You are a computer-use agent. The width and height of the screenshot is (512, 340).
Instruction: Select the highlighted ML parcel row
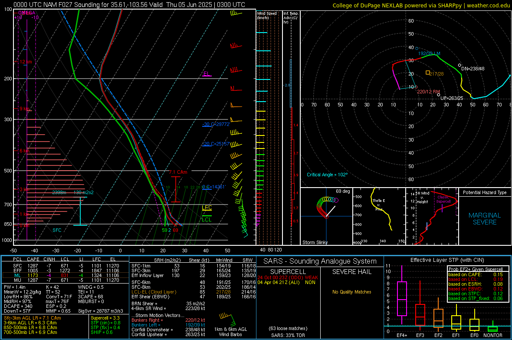[66, 275]
